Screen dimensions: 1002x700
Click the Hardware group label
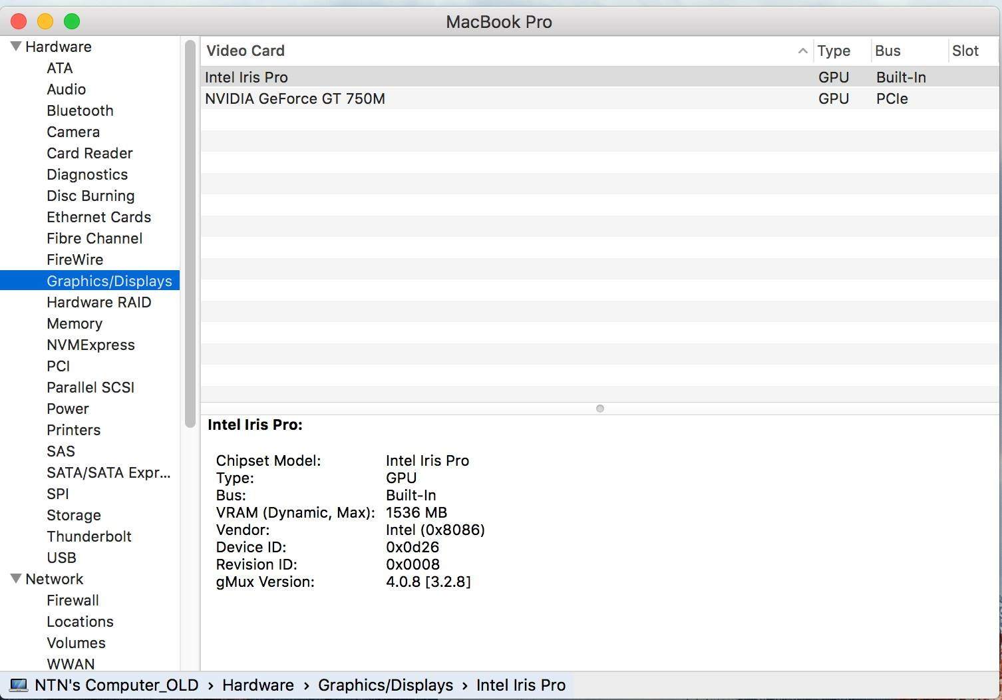click(x=59, y=47)
